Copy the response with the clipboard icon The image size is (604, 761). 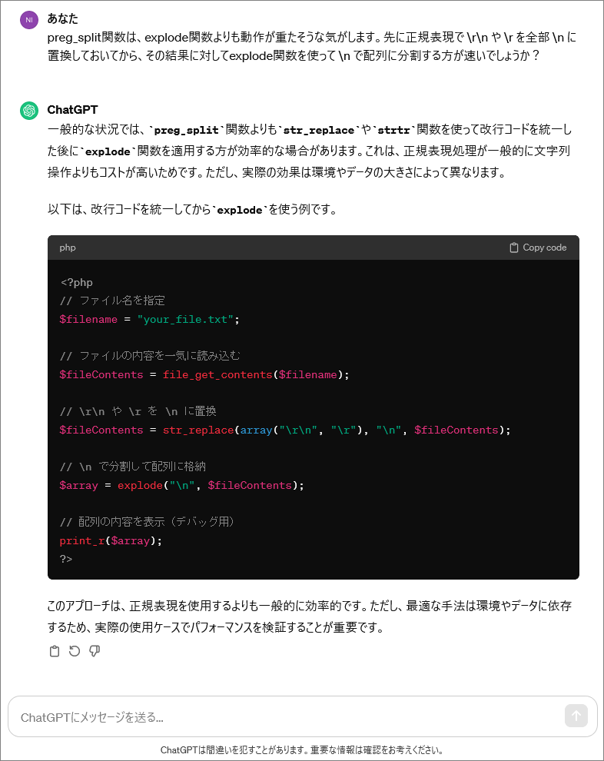[55, 651]
